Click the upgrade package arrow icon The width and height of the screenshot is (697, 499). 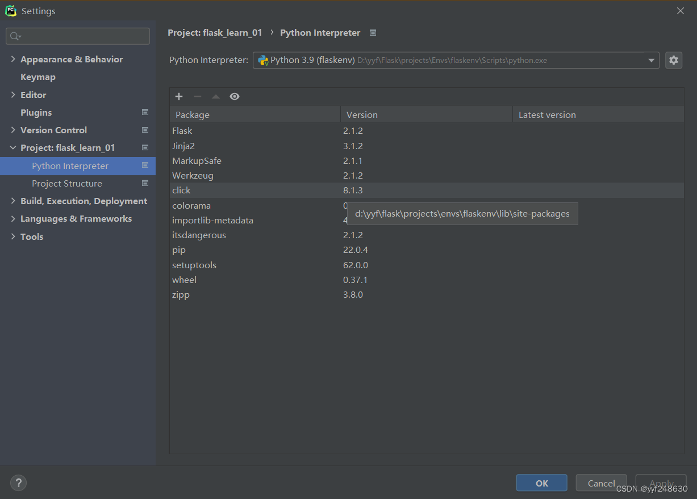216,96
